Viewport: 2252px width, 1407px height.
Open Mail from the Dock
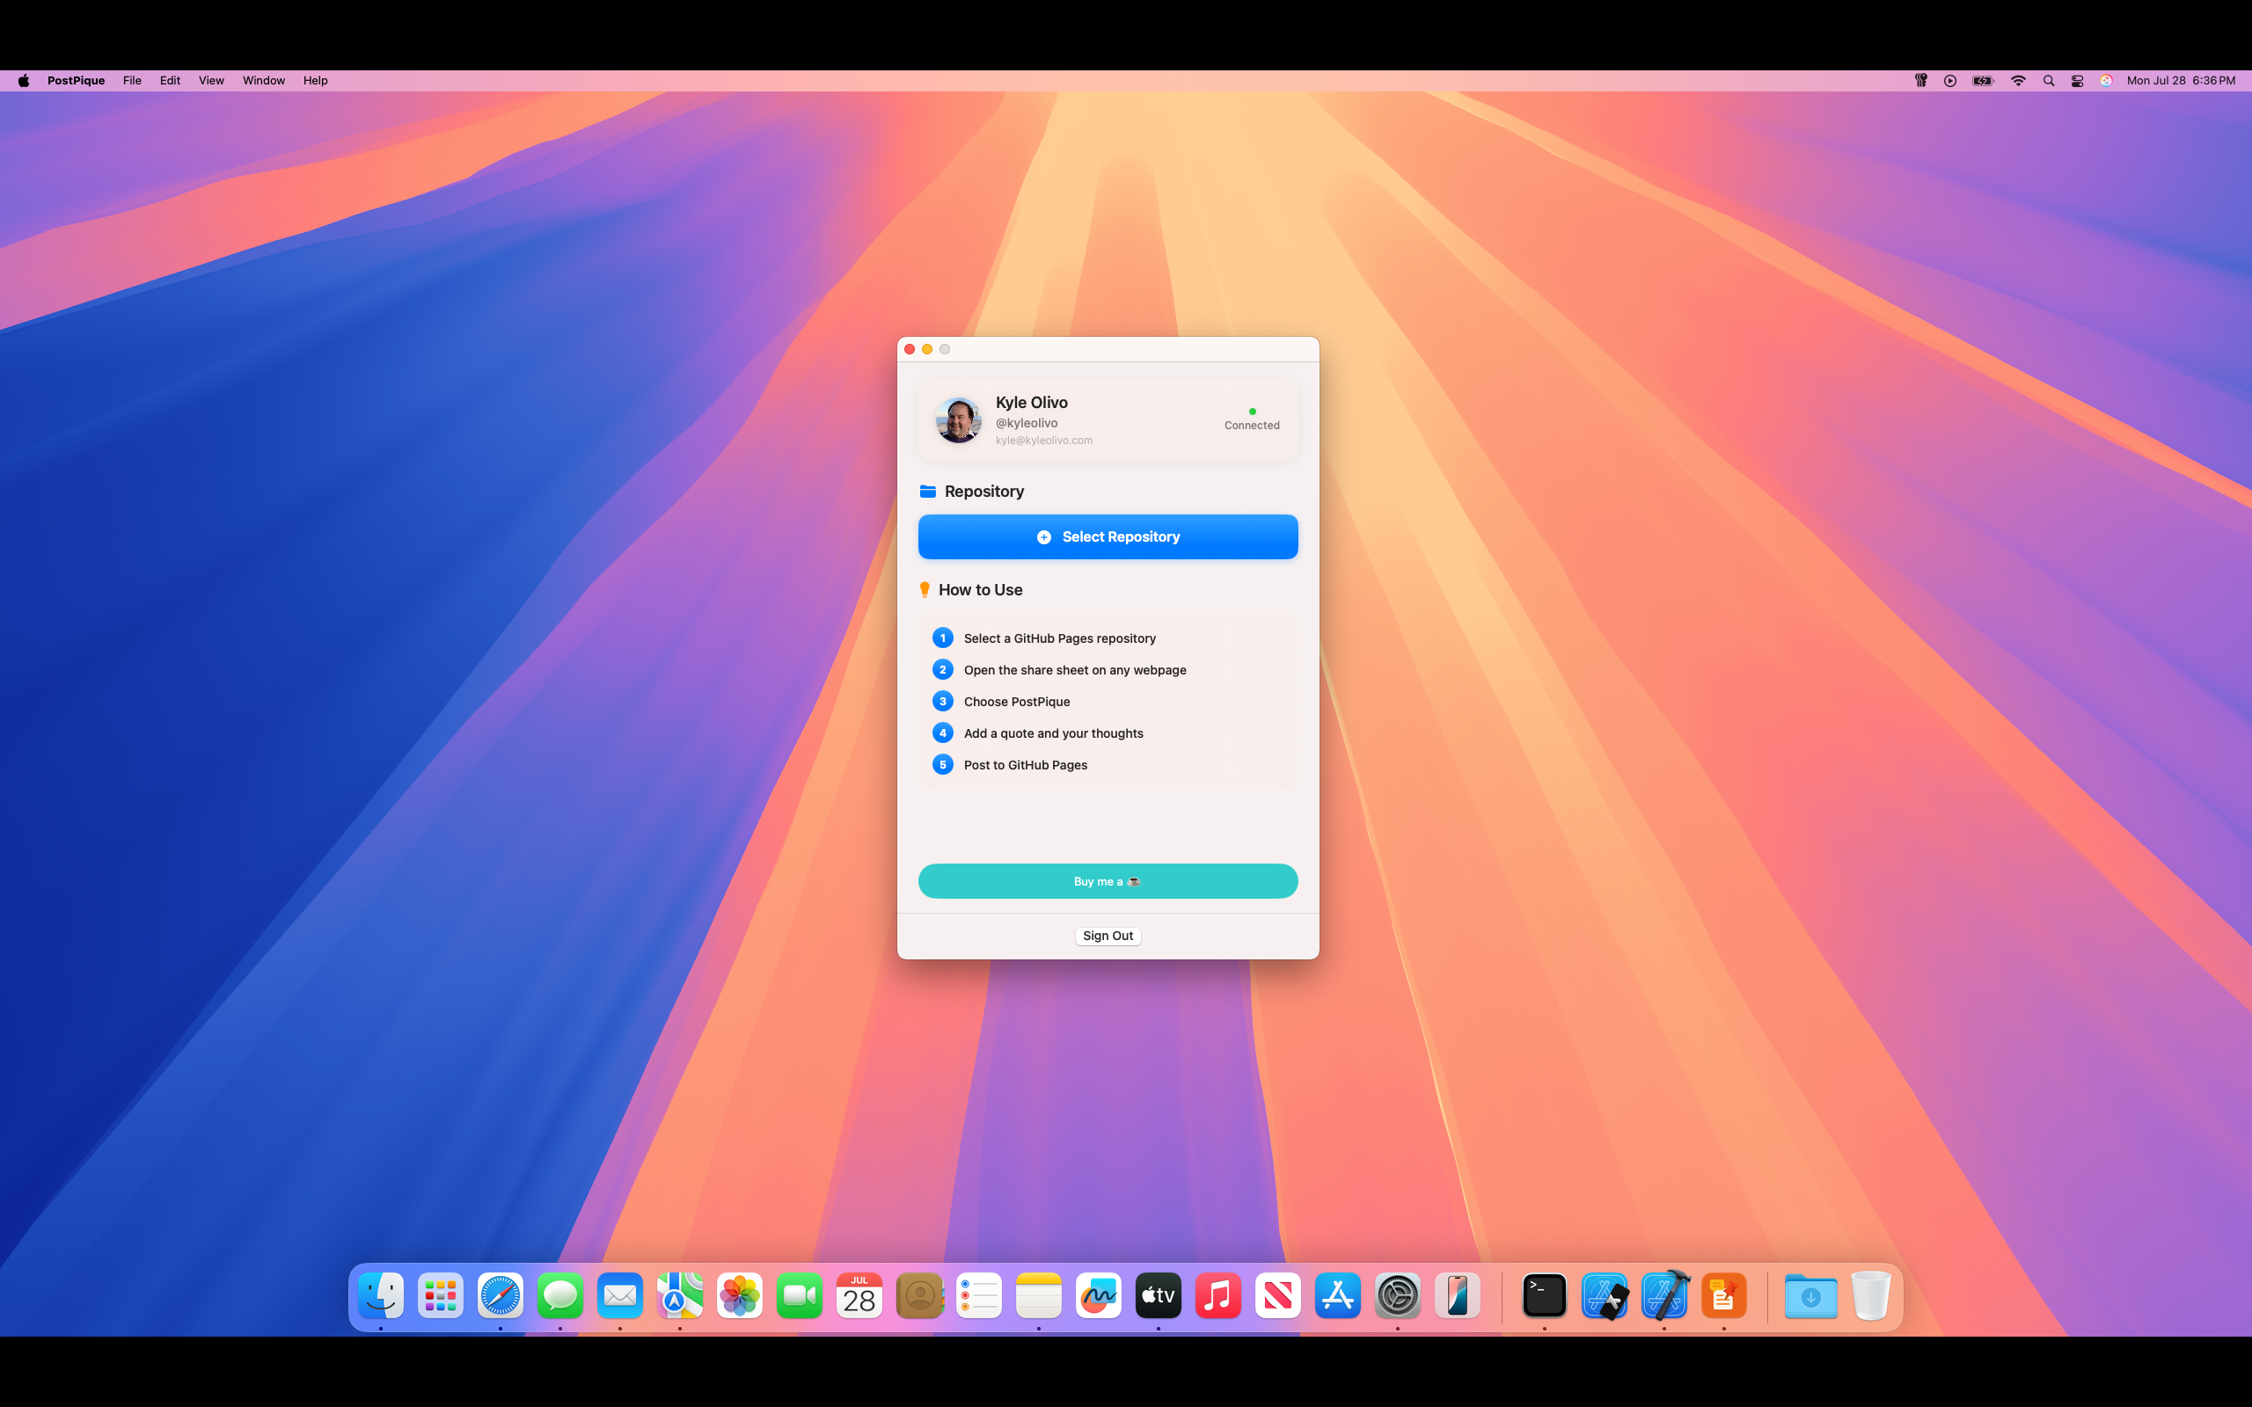pyautogui.click(x=620, y=1295)
